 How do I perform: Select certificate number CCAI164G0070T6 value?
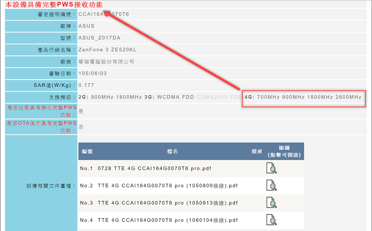pyautogui.click(x=104, y=14)
